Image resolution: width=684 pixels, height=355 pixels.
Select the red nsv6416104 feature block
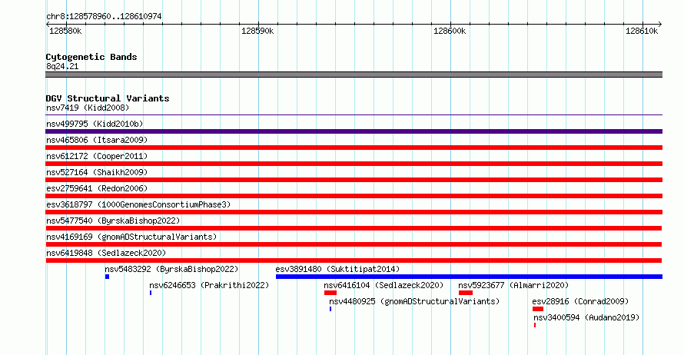pos(330,293)
